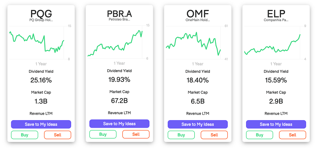The width and height of the screenshot is (318, 148).
Task: Sell OMF shares
Action: click(x=214, y=135)
